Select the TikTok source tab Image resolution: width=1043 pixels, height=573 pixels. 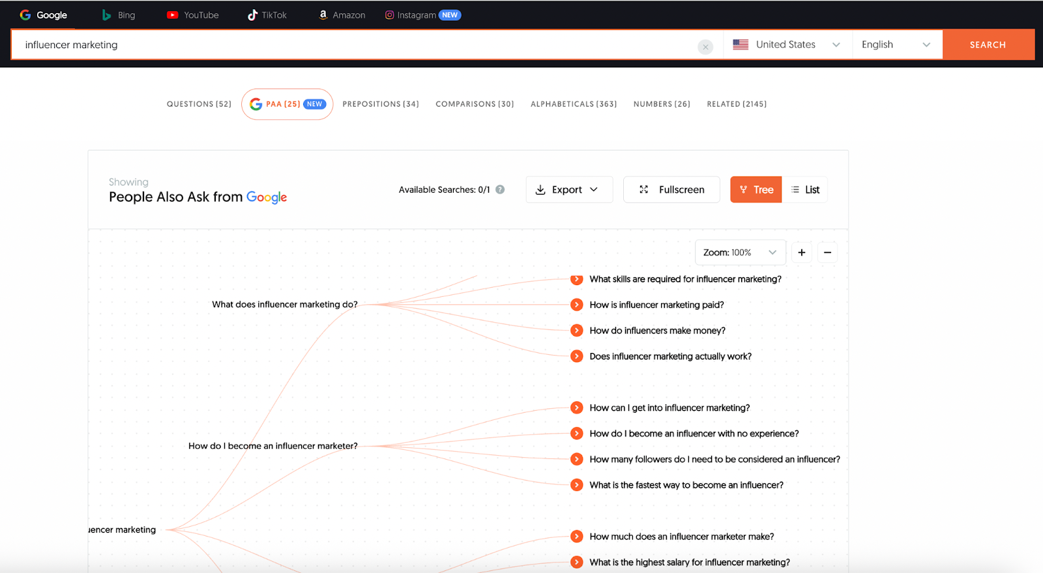tap(267, 15)
